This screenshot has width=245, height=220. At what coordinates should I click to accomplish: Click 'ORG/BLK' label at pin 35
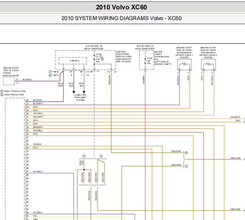click(x=38, y=131)
